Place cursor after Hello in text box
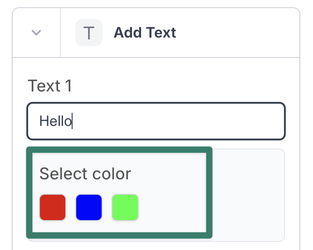This screenshot has width=313, height=250. click(73, 121)
